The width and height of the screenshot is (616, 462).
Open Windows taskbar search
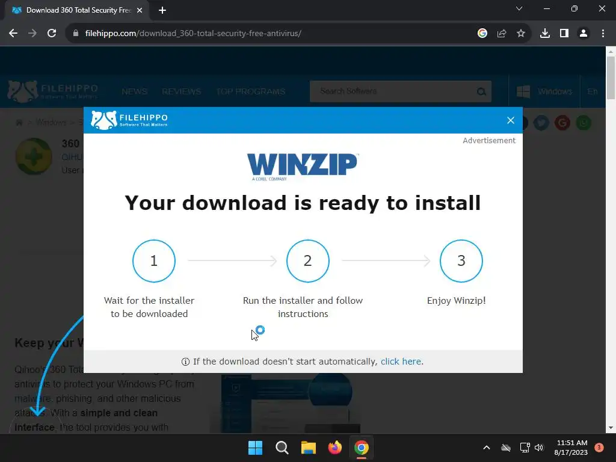282,448
